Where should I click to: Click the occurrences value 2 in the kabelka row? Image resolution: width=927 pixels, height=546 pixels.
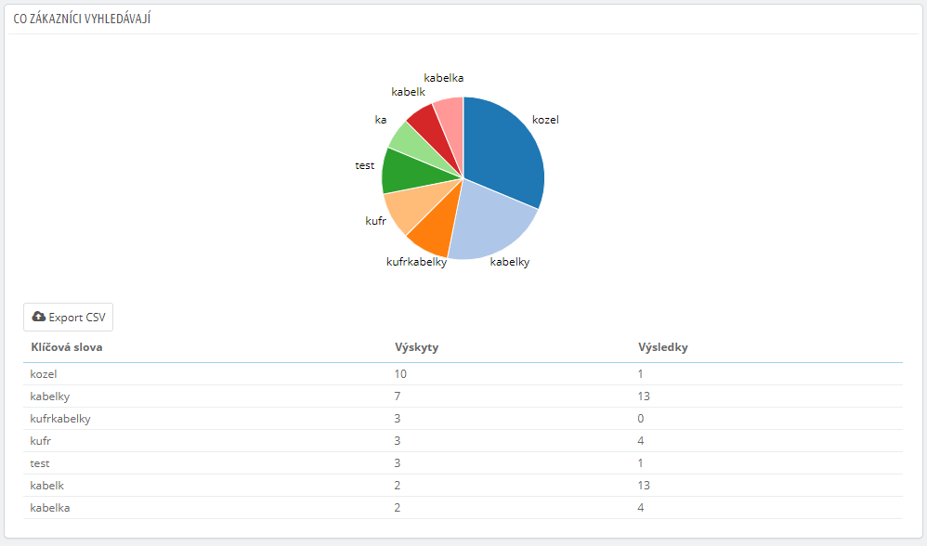click(x=398, y=508)
